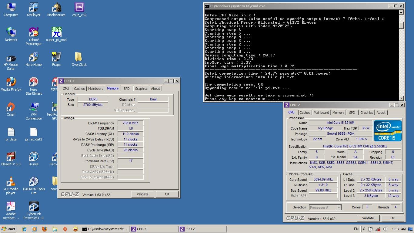414x233 pixels.
Task: Expand the Processor #1 selection dropdown
Action: pyautogui.click(x=339, y=208)
